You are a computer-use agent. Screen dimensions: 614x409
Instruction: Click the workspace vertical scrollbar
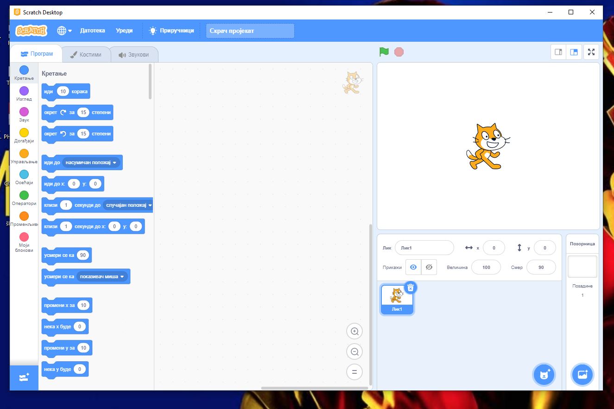[370, 305]
